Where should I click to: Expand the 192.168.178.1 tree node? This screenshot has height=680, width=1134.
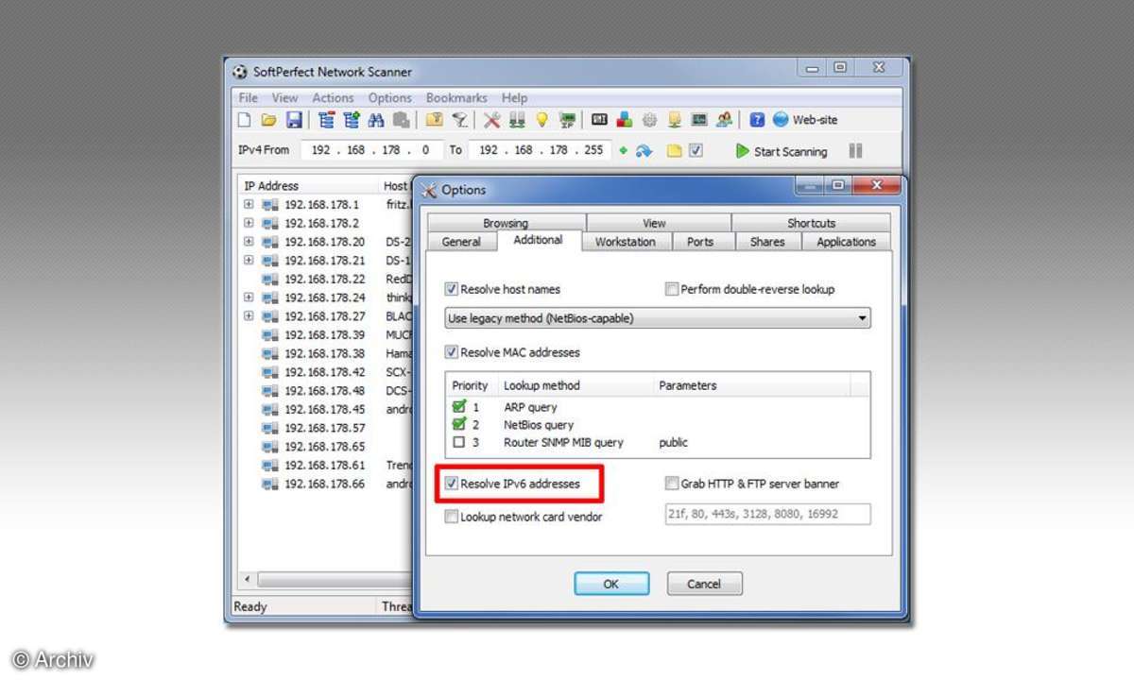point(249,204)
